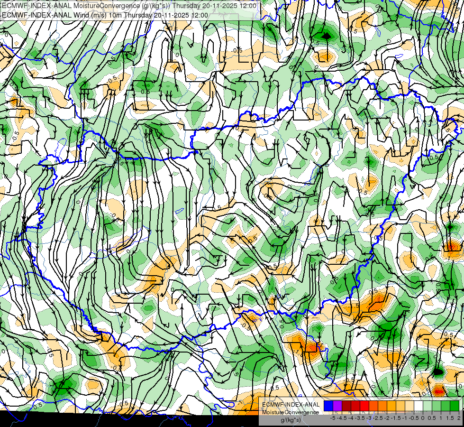The width and height of the screenshot is (464, 427).
Task: Click the dark green swatch between 1.5 and 2
Action: click(x=455, y=406)
